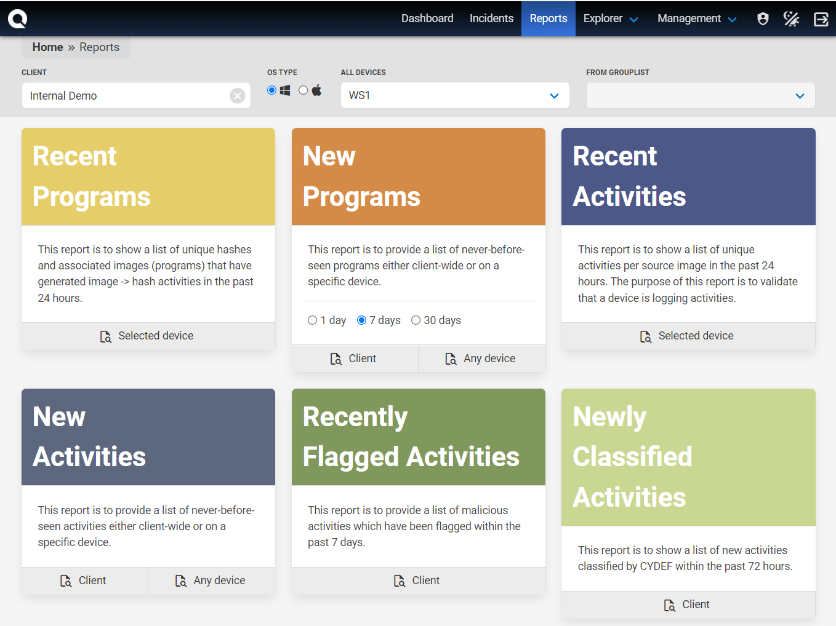Click the Home breadcrumb link
Image resolution: width=836 pixels, height=626 pixels.
(x=47, y=47)
